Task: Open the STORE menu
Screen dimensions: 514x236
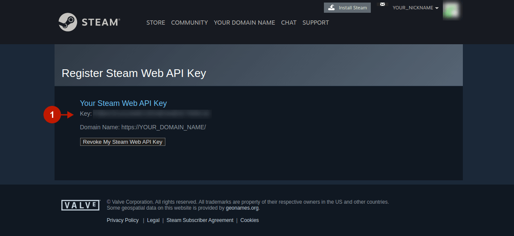Action: click(x=156, y=23)
